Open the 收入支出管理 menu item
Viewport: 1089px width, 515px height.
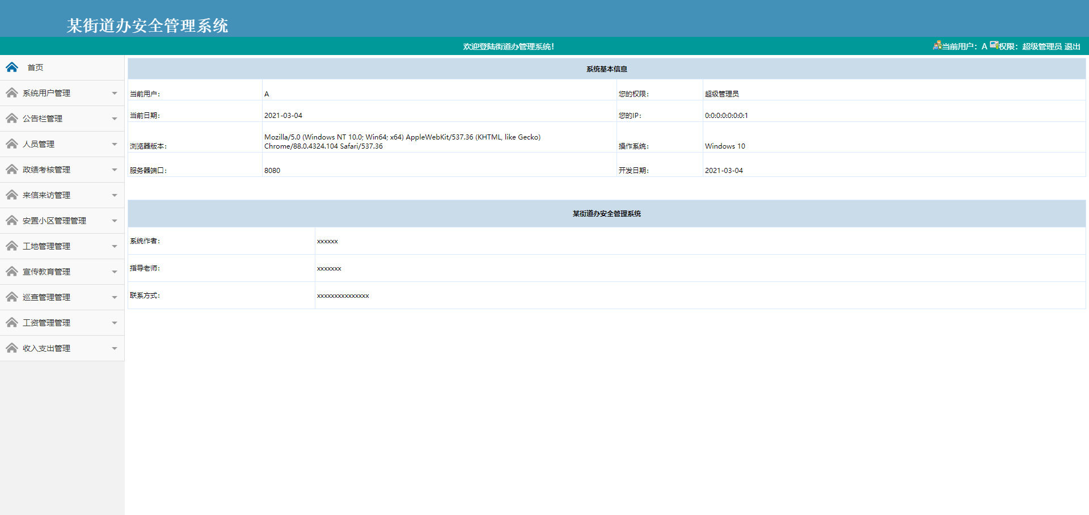[62, 348]
